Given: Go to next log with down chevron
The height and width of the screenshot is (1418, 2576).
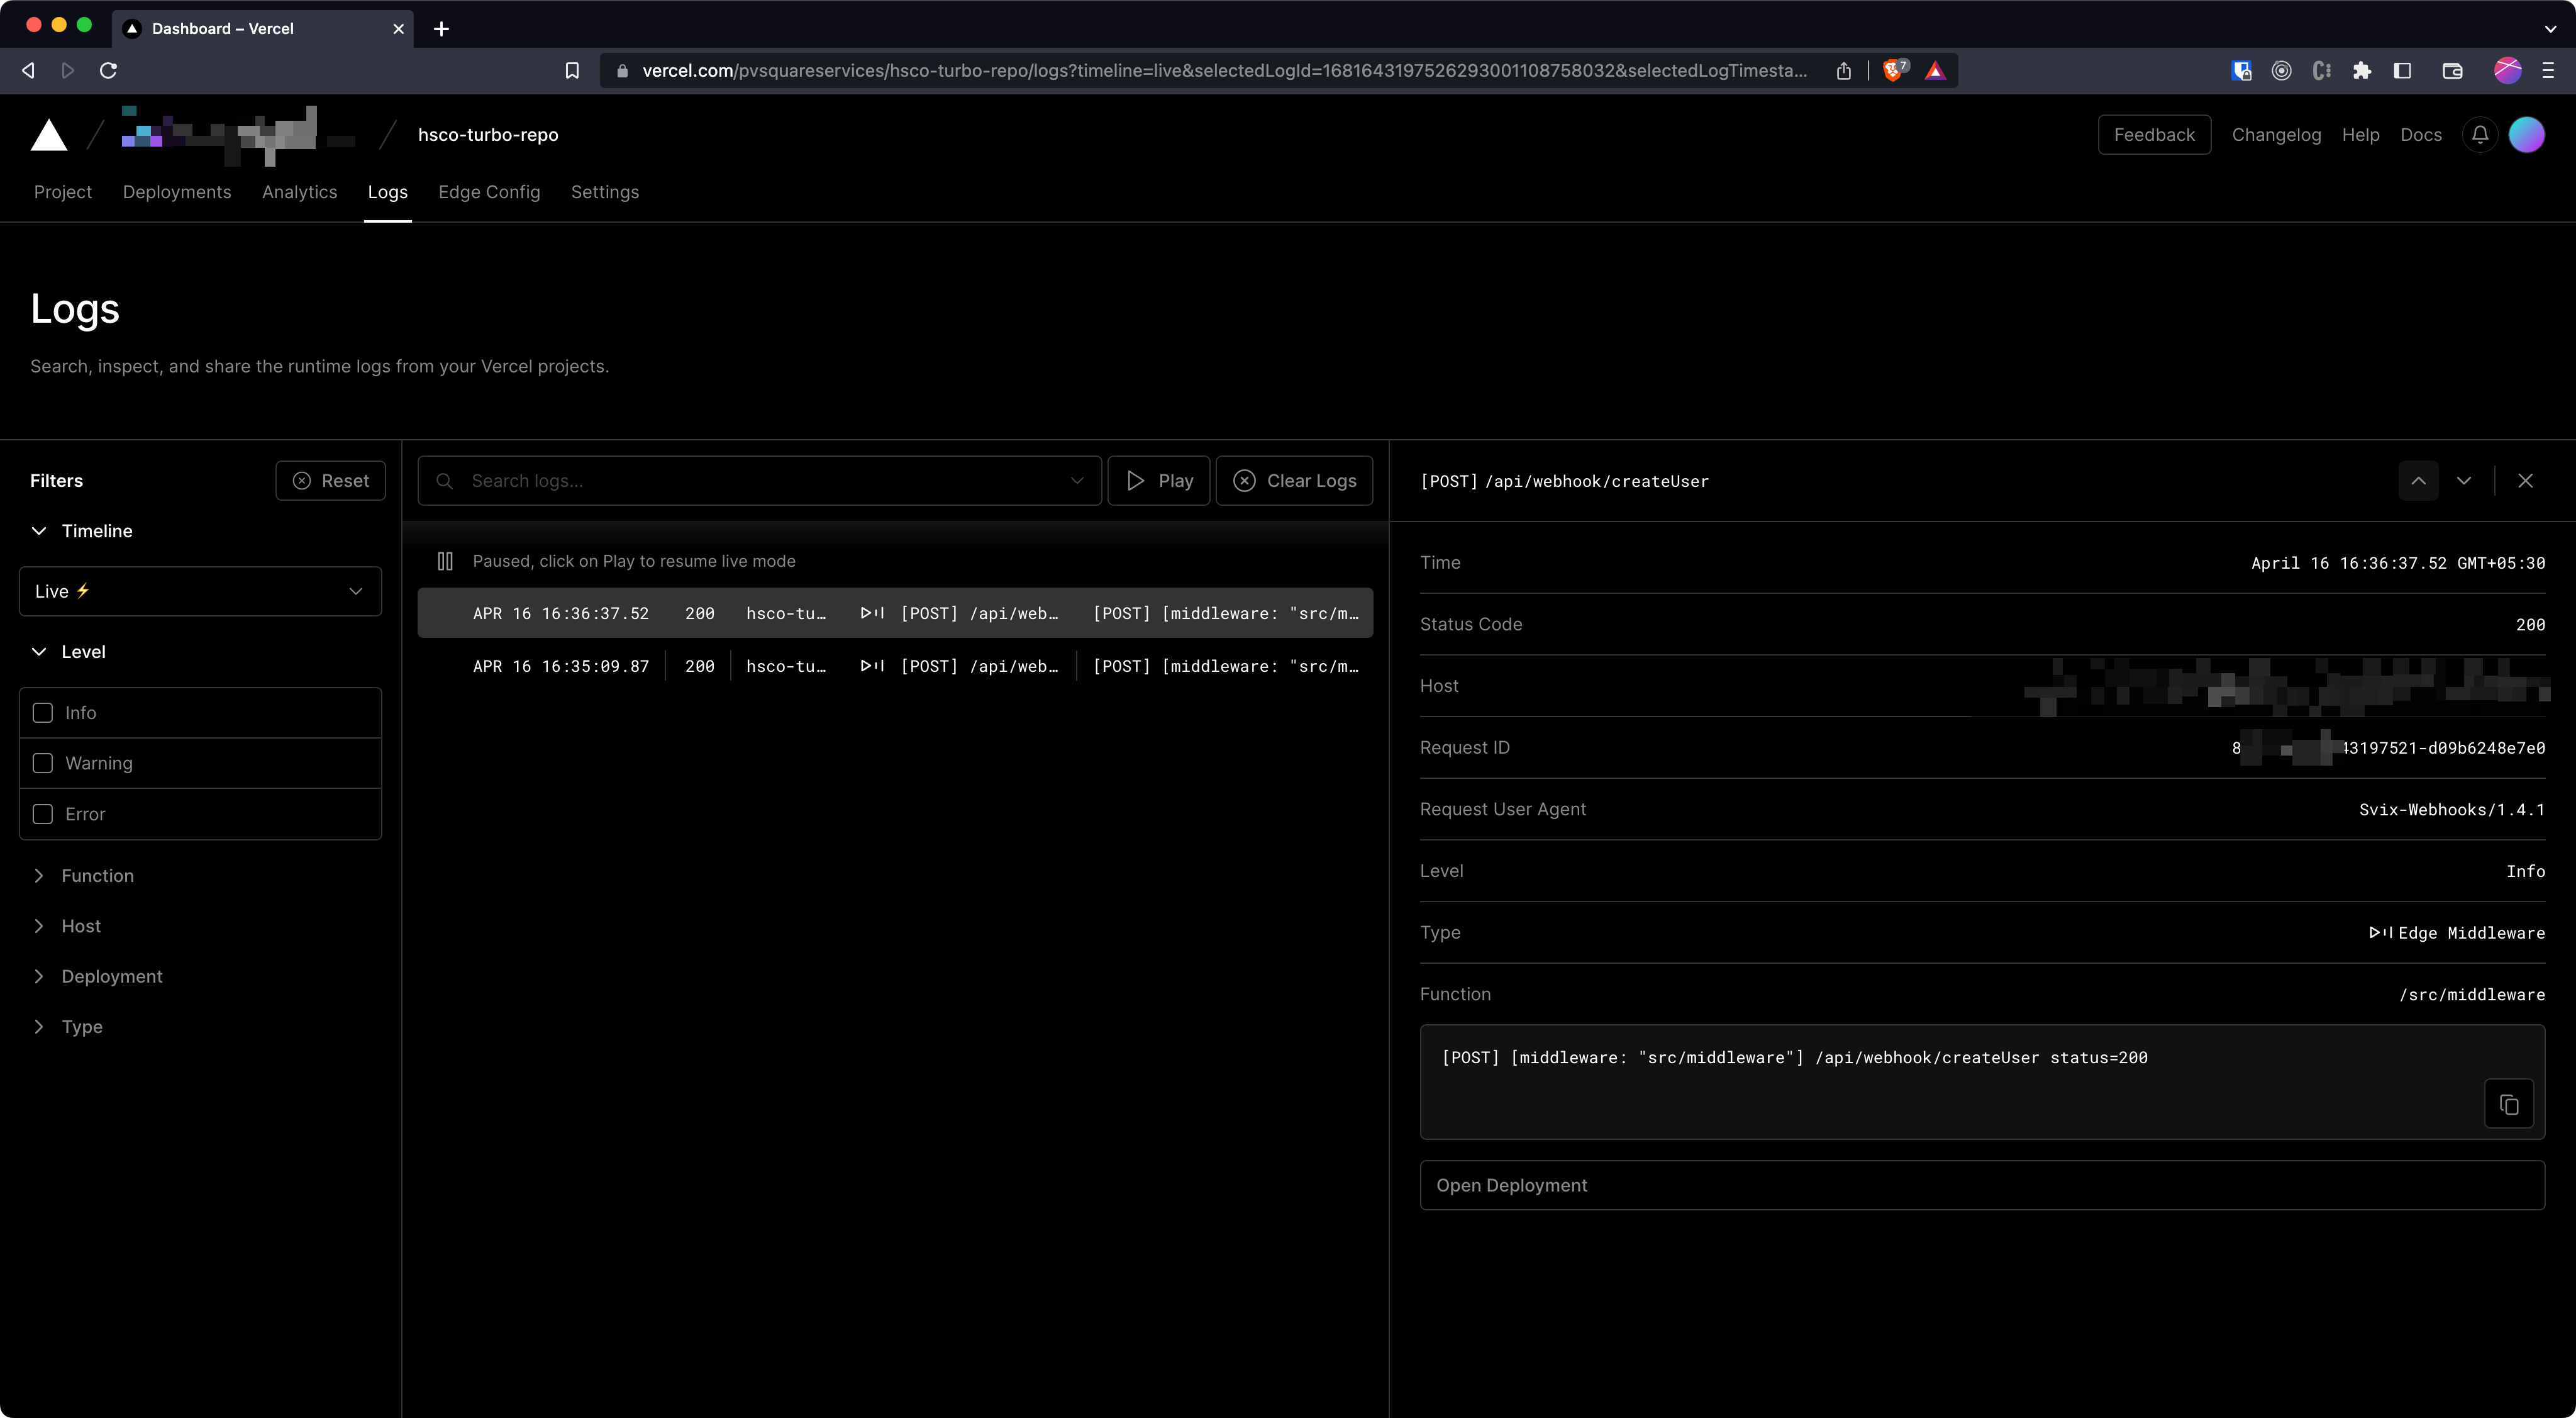Looking at the screenshot, I should pyautogui.click(x=2464, y=481).
